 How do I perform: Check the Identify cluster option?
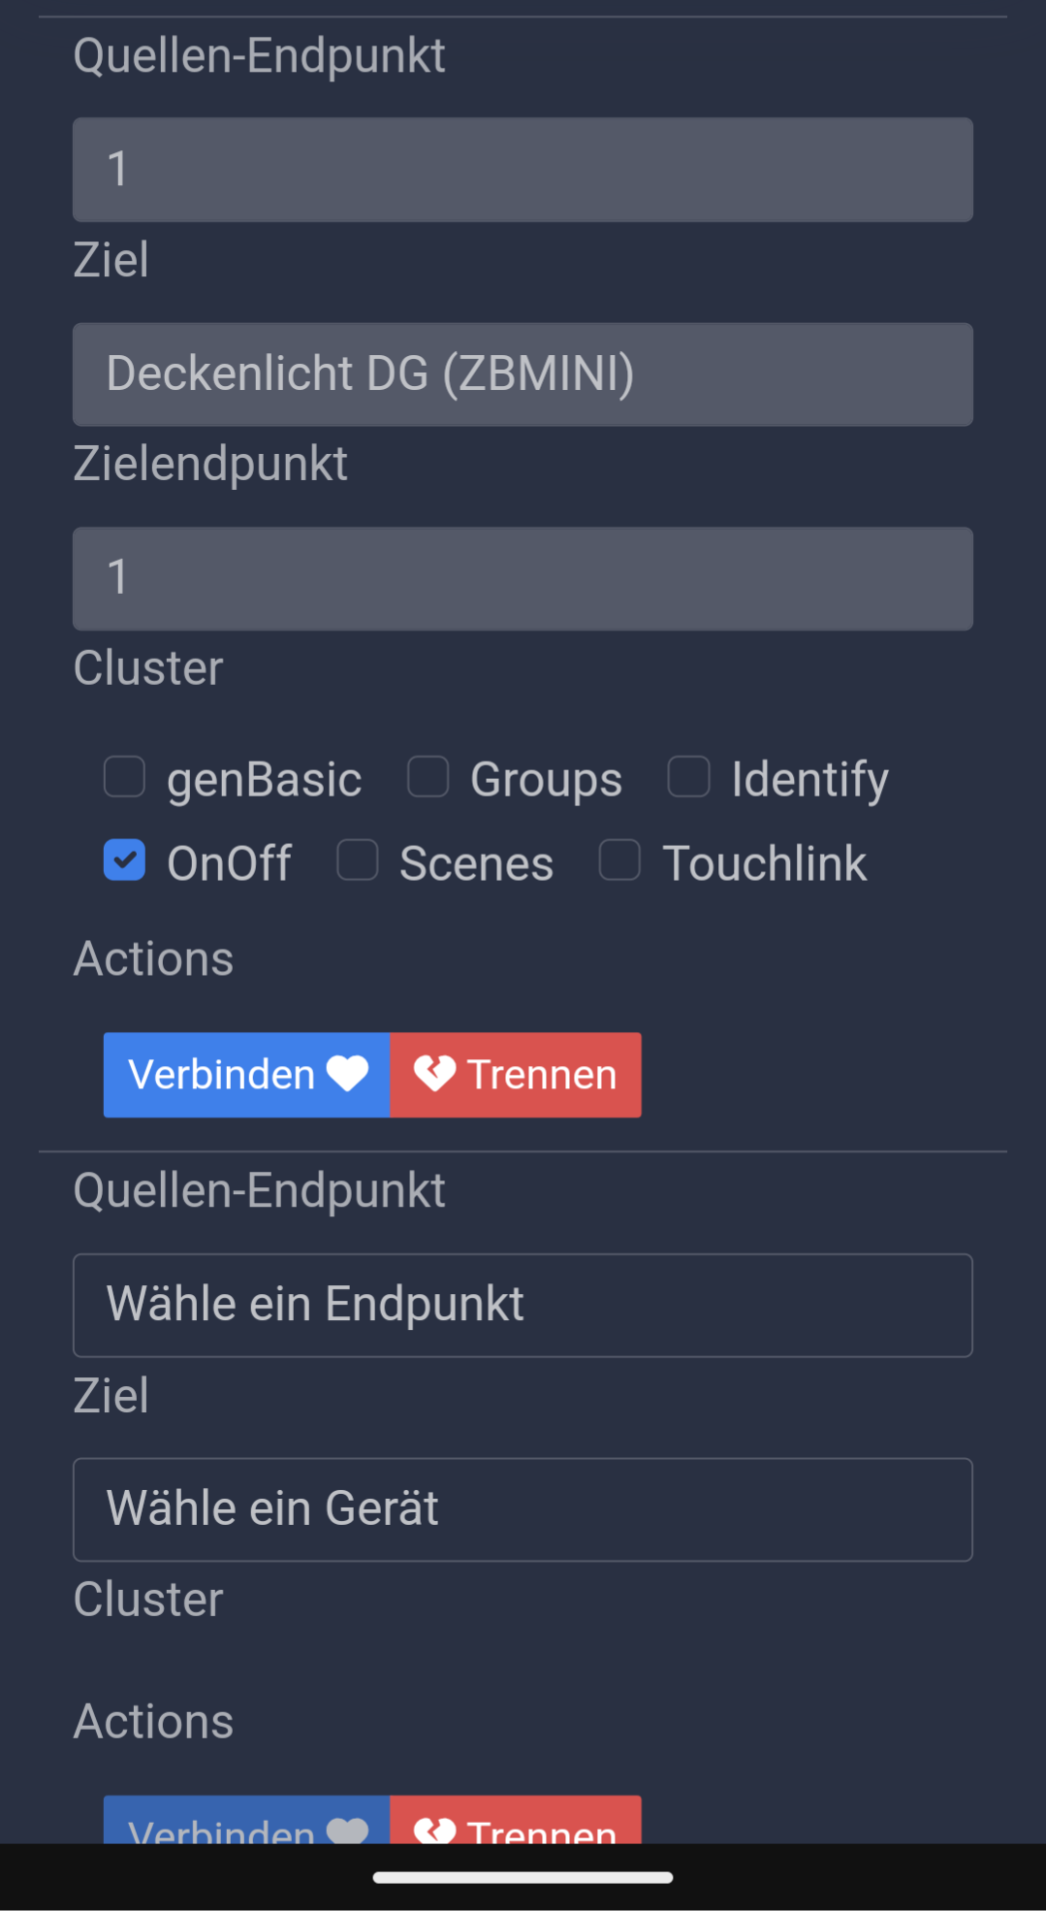pyautogui.click(x=689, y=777)
